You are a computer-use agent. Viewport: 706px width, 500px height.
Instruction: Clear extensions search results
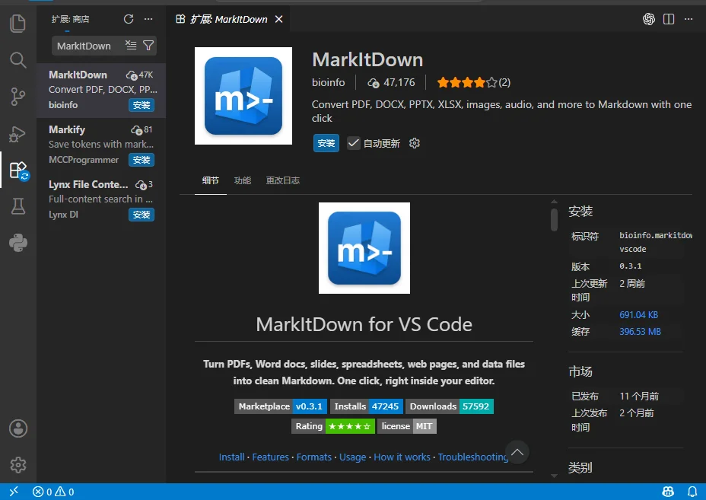[x=131, y=46]
